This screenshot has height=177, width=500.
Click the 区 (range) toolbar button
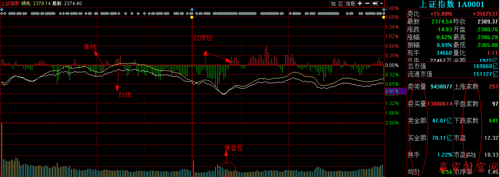[341, 4]
